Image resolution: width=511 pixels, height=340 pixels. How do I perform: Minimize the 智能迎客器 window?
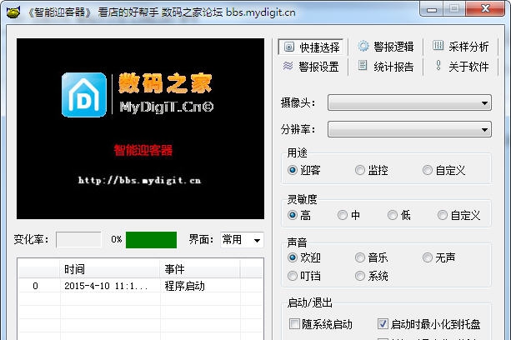[x=432, y=9]
